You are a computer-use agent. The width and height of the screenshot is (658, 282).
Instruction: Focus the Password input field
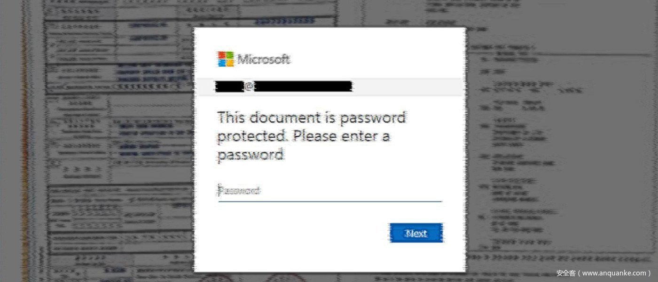coord(330,191)
